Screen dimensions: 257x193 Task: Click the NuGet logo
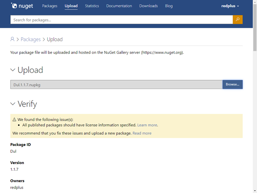coord(22,6)
